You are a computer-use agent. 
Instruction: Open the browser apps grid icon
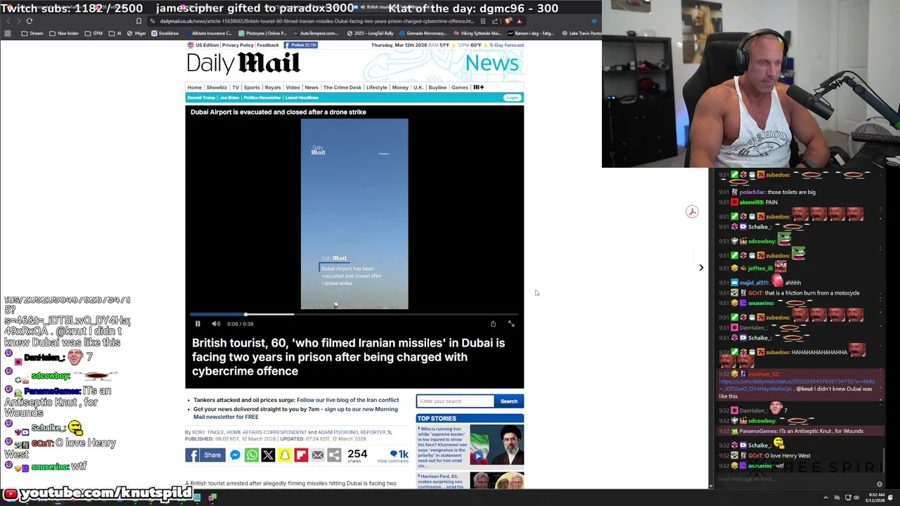click(x=8, y=33)
